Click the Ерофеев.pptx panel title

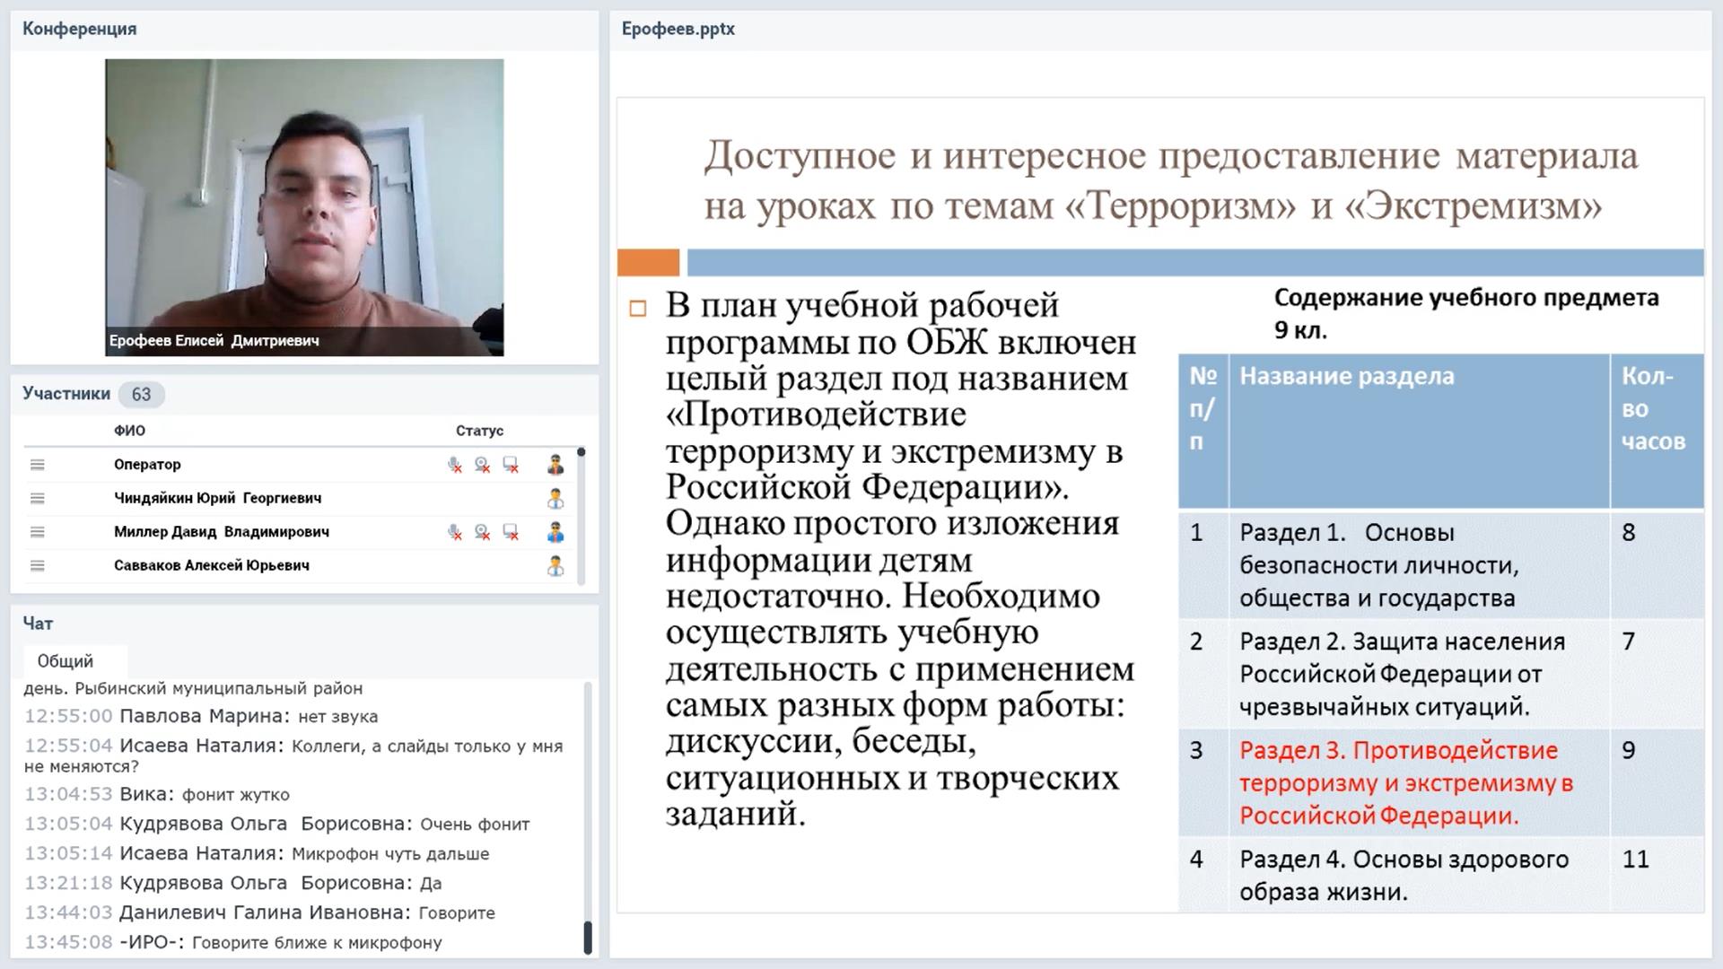pyautogui.click(x=678, y=29)
